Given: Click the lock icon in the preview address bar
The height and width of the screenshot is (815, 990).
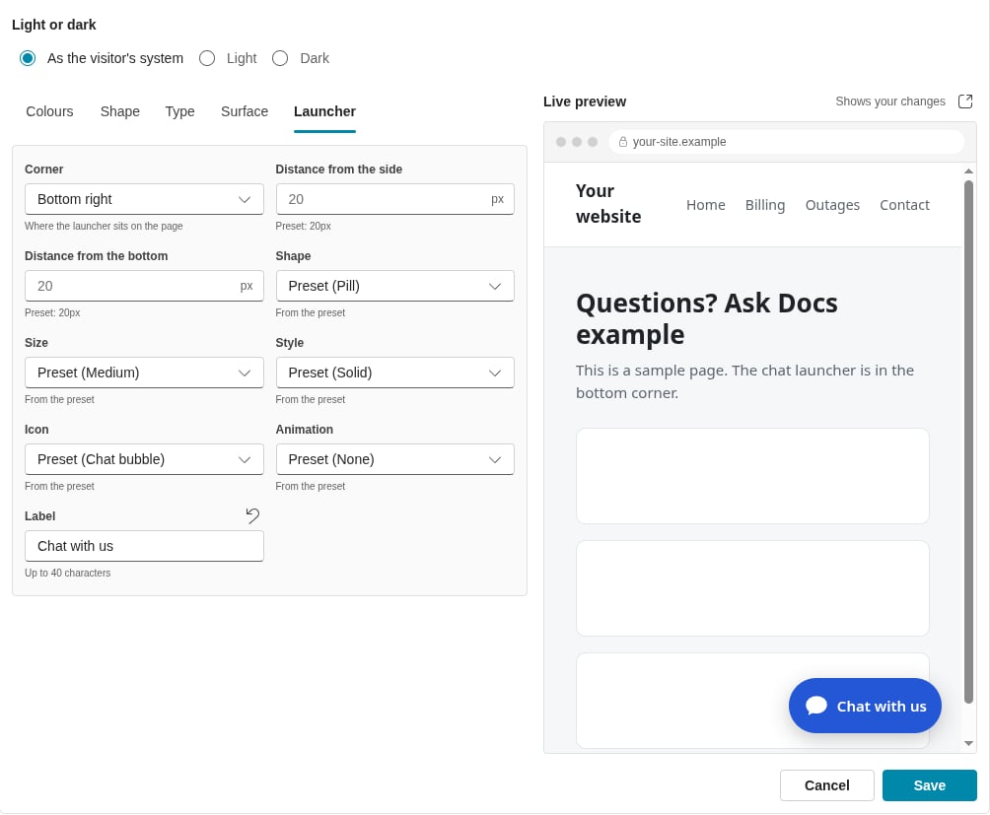Looking at the screenshot, I should 623,142.
